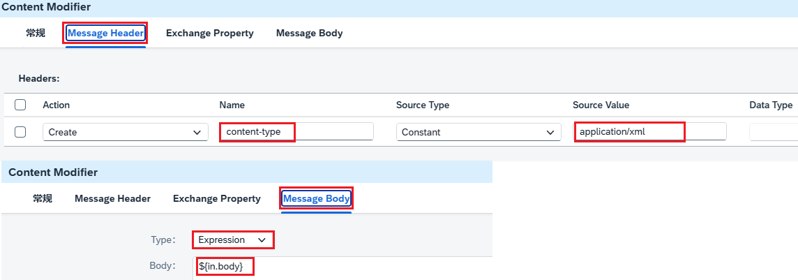Check the checkbox for the content-type header row

[20, 132]
